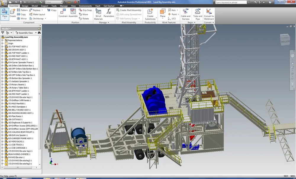Expand the Begin panel dropdown

pyautogui.click(x=195, y=22)
